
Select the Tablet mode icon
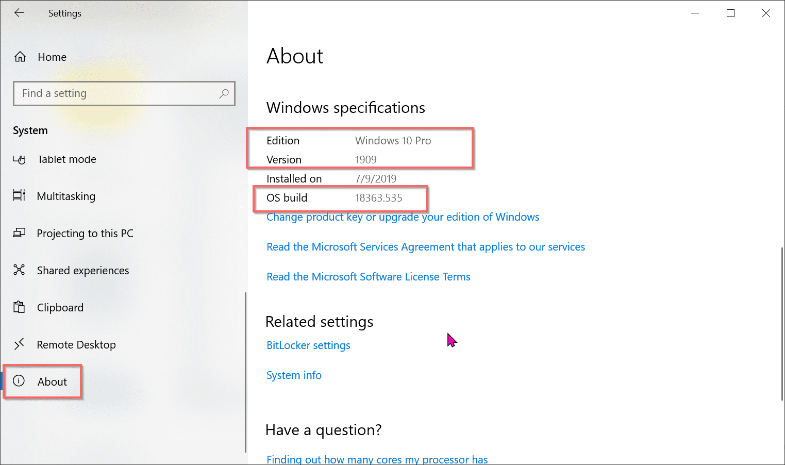click(19, 159)
